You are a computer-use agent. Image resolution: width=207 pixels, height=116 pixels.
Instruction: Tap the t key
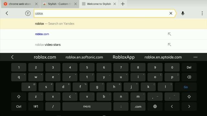87,77
